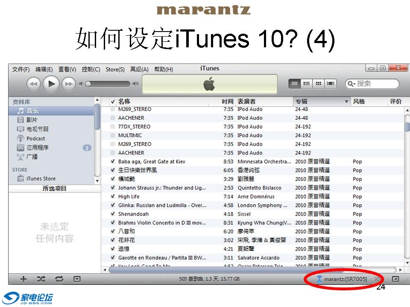This screenshot has height=307, width=410.
Task: Open the 查看(V) menu
Action: pyautogui.click(x=67, y=70)
